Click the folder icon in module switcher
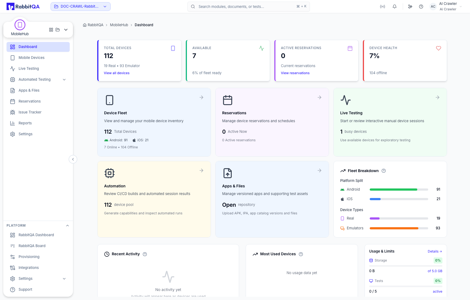 pyautogui.click(x=58, y=30)
